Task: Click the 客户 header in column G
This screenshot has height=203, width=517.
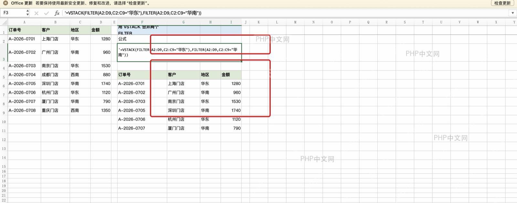Action: tap(184, 75)
